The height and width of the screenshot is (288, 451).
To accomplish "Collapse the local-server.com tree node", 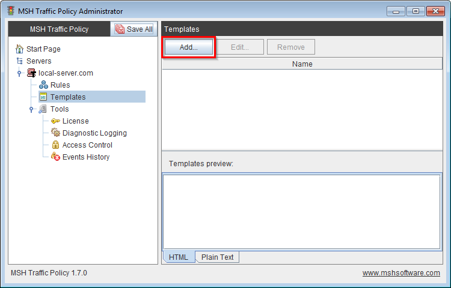I will tap(19, 73).
